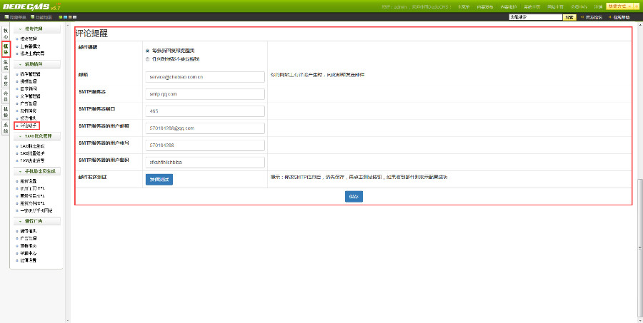Switch to the 会员 vertical tab
Viewport: 643px width, 323px height.
(5, 96)
